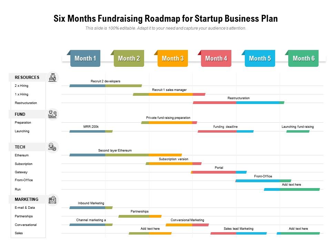Click the Front-Office timeline bar
The width and height of the screenshot is (331, 248).
pos(263,180)
